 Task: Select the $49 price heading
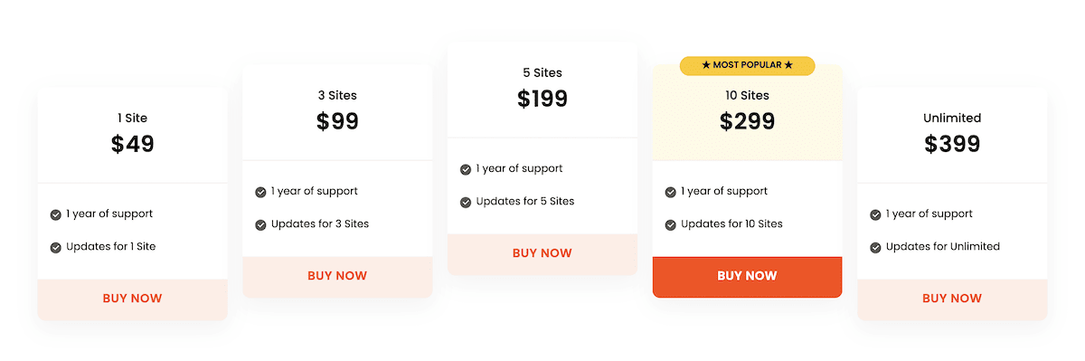point(133,144)
